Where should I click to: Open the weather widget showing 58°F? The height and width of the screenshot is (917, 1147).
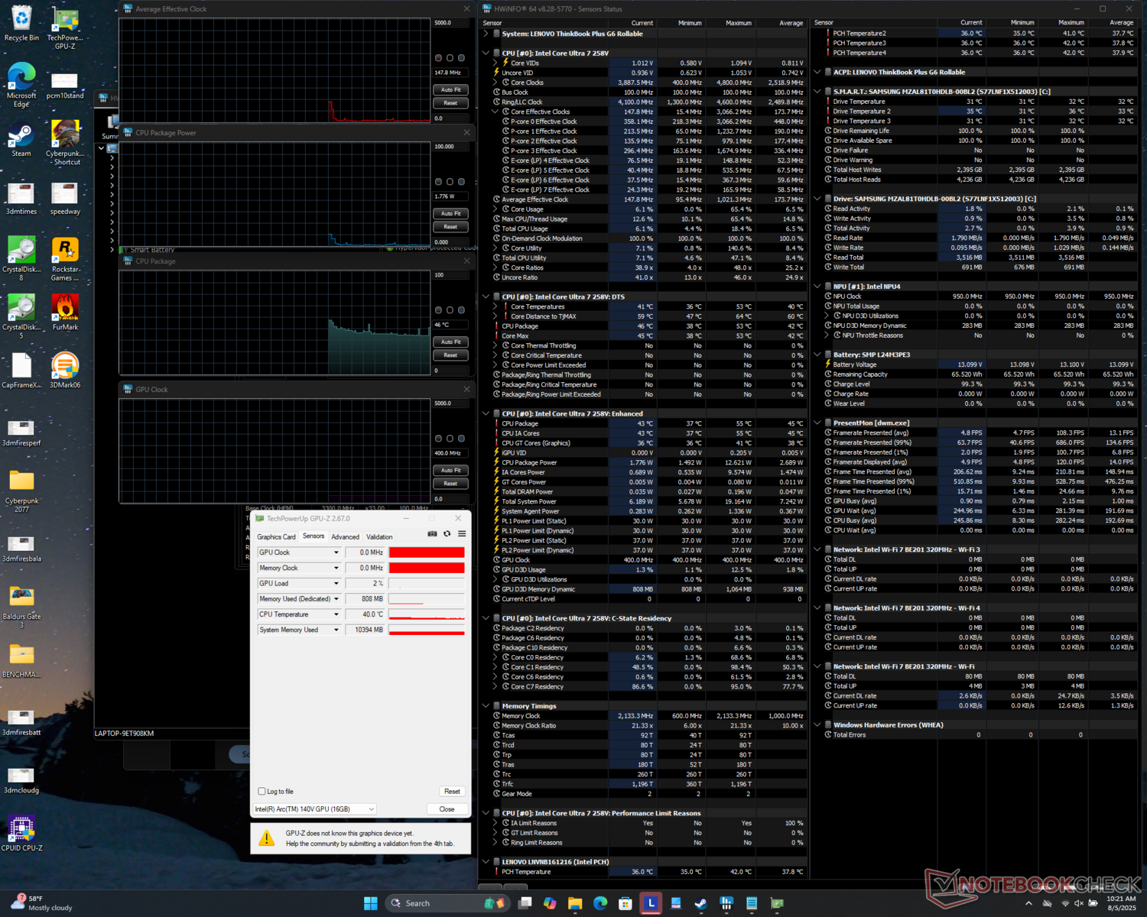(x=42, y=903)
